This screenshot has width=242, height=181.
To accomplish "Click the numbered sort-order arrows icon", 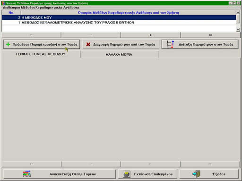I will point(170,44).
